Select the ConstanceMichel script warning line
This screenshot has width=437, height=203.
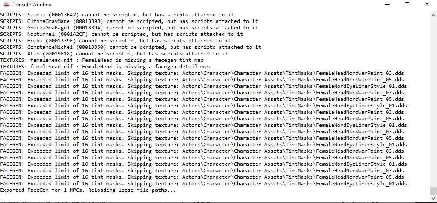pos(131,47)
